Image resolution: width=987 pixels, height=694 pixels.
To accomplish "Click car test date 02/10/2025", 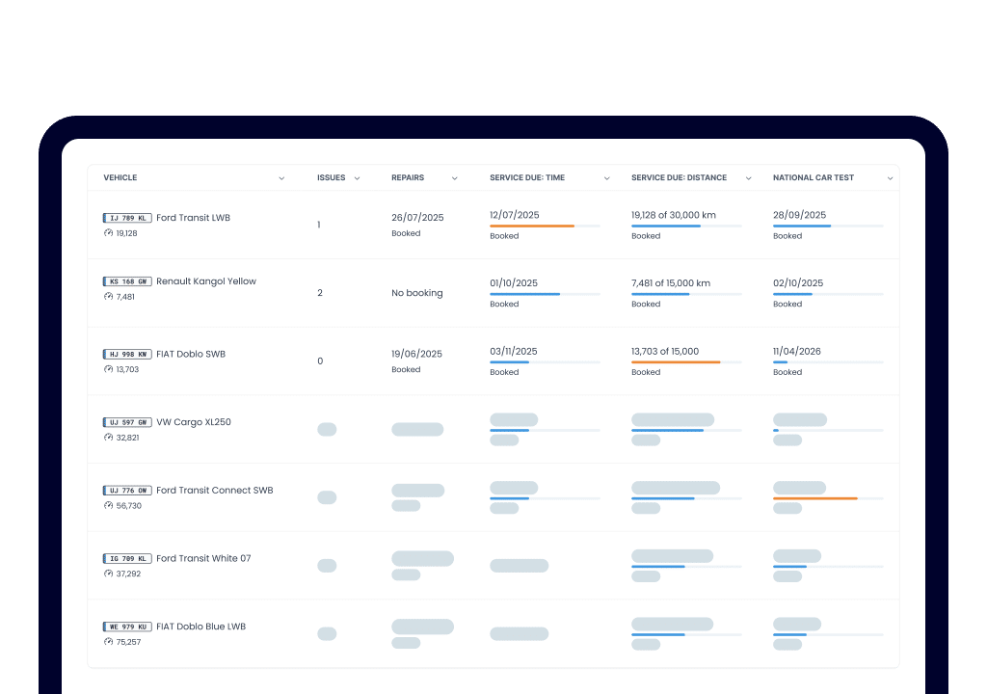I will click(798, 283).
